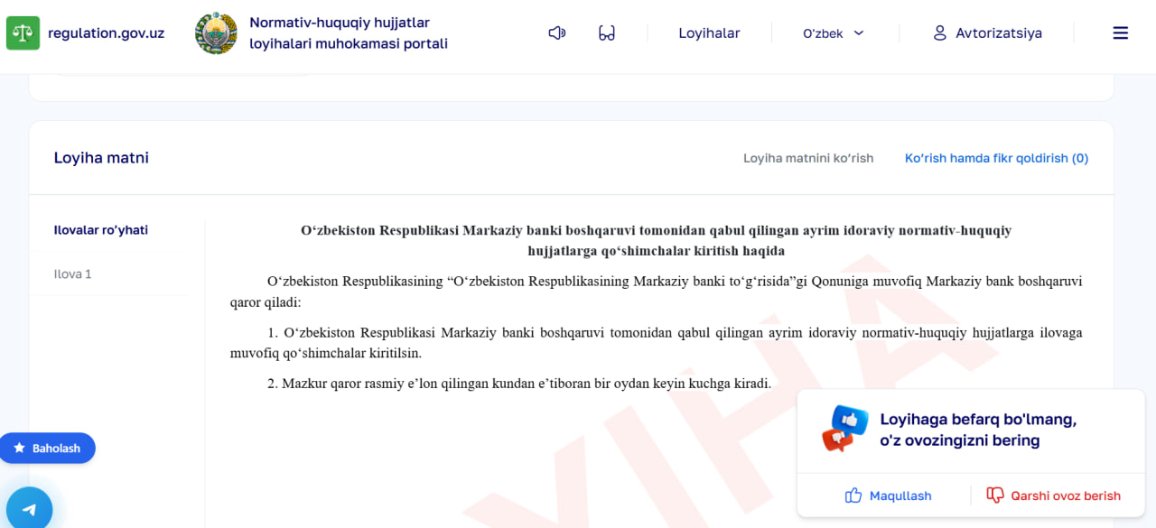The image size is (1156, 528).
Task: Click the Loyiha matni section heading
Action: tap(101, 158)
